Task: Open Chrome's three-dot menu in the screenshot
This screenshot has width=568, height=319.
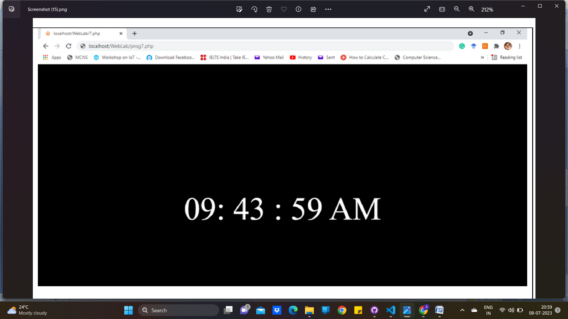Action: coord(519,46)
